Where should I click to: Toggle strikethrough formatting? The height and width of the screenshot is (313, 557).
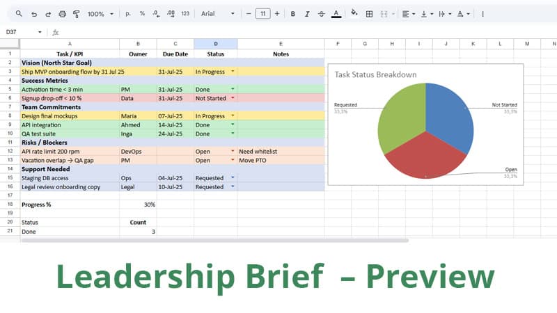(321, 14)
